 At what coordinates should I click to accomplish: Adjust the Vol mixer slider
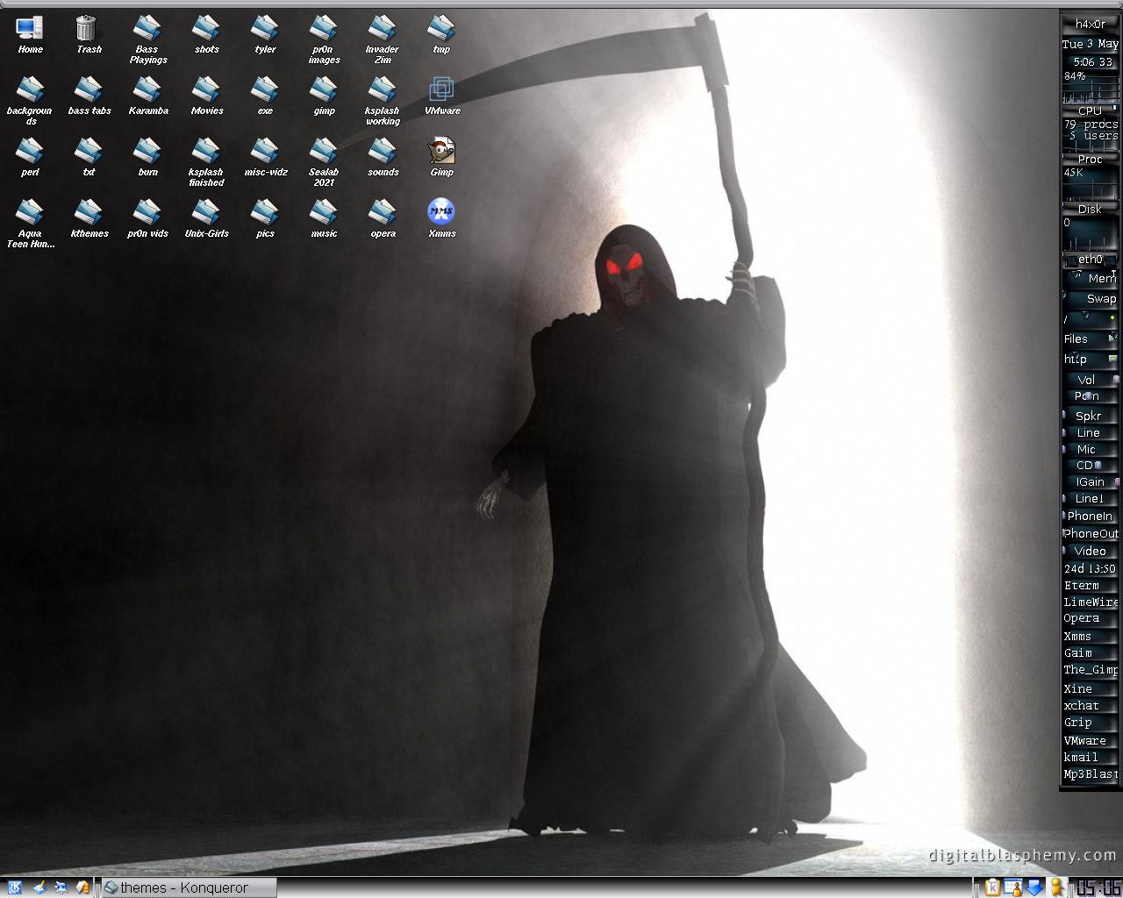click(1091, 380)
